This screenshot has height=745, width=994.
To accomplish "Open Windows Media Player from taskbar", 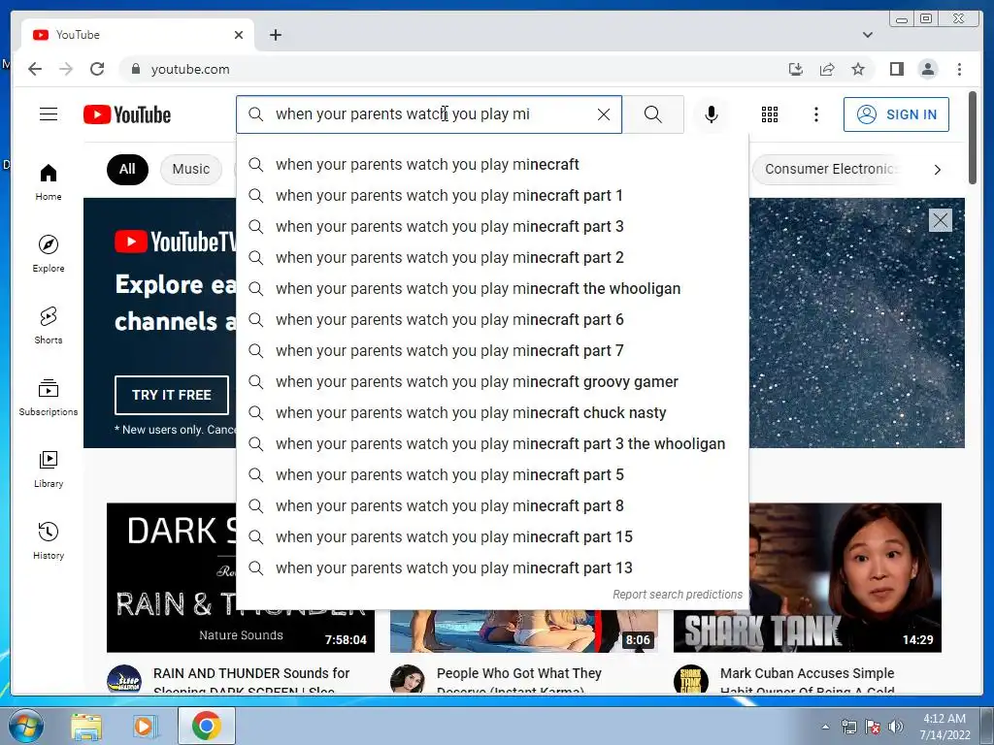I will point(145,726).
